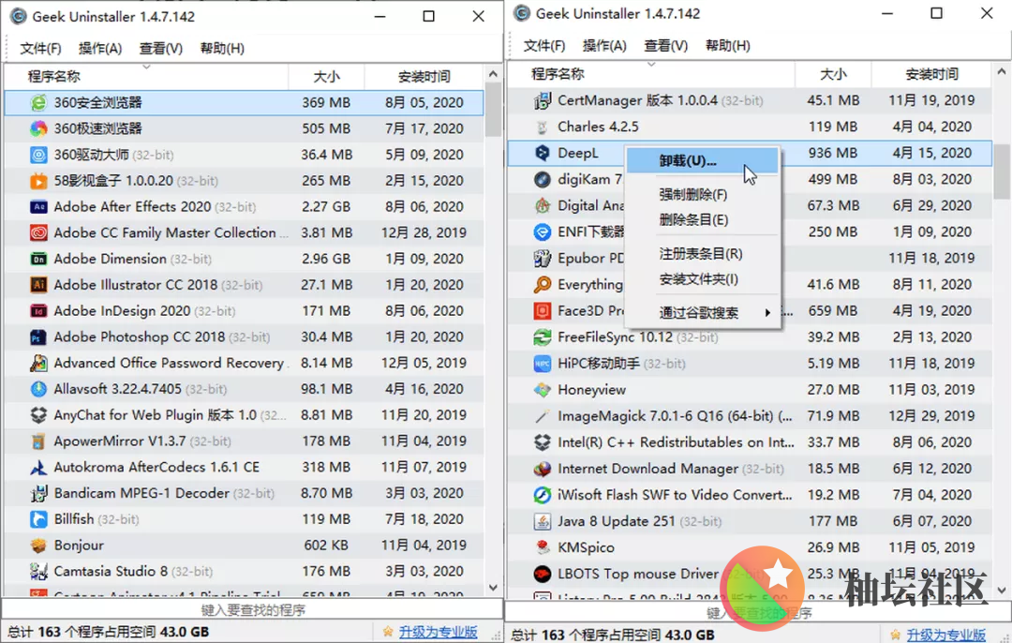This screenshot has height=643, width=1012.
Task: Open 注册表条目(R) from context menu
Action: pyautogui.click(x=702, y=254)
